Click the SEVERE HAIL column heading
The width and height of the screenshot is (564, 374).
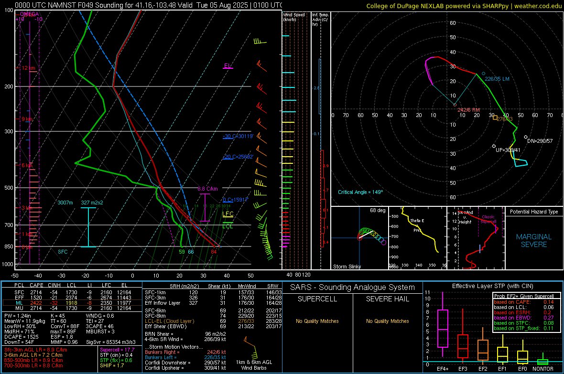387,299
